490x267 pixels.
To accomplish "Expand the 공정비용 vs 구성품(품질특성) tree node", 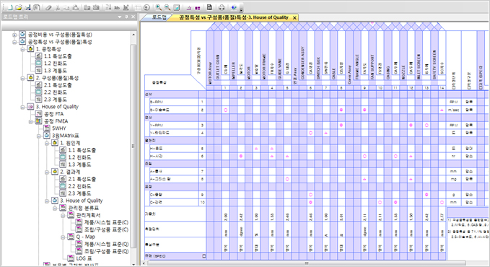I will pyautogui.click(x=14, y=35).
